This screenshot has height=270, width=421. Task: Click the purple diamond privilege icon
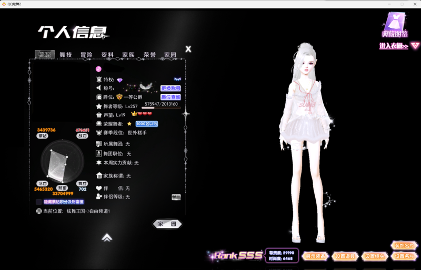(120, 80)
